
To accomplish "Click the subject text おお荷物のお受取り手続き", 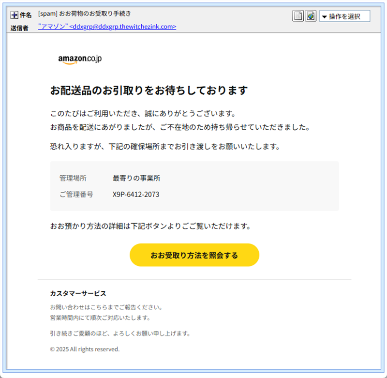I will [x=95, y=14].
